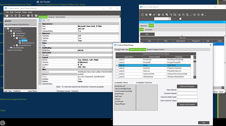Click Undo arrow in Customization Tools toolbar
Image resolution: width=226 pixels, height=126 pixels.
23,16
